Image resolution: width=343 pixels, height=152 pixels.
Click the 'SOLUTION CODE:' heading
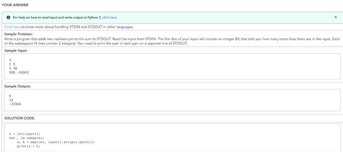click(x=20, y=118)
